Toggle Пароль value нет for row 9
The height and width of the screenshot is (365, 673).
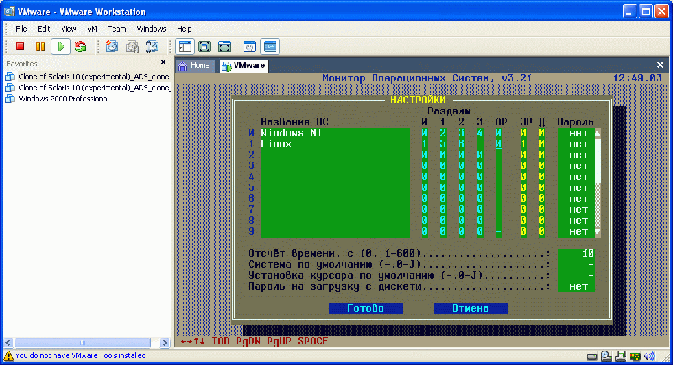coord(576,231)
